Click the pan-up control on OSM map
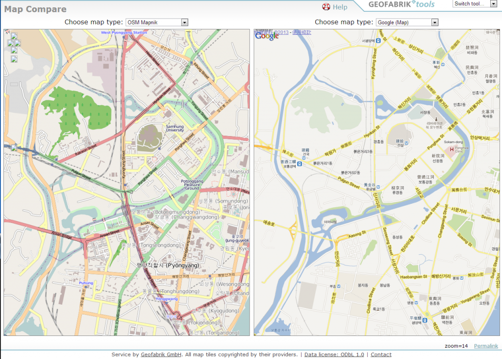The height and width of the screenshot is (359, 502). pyautogui.click(x=14, y=36)
